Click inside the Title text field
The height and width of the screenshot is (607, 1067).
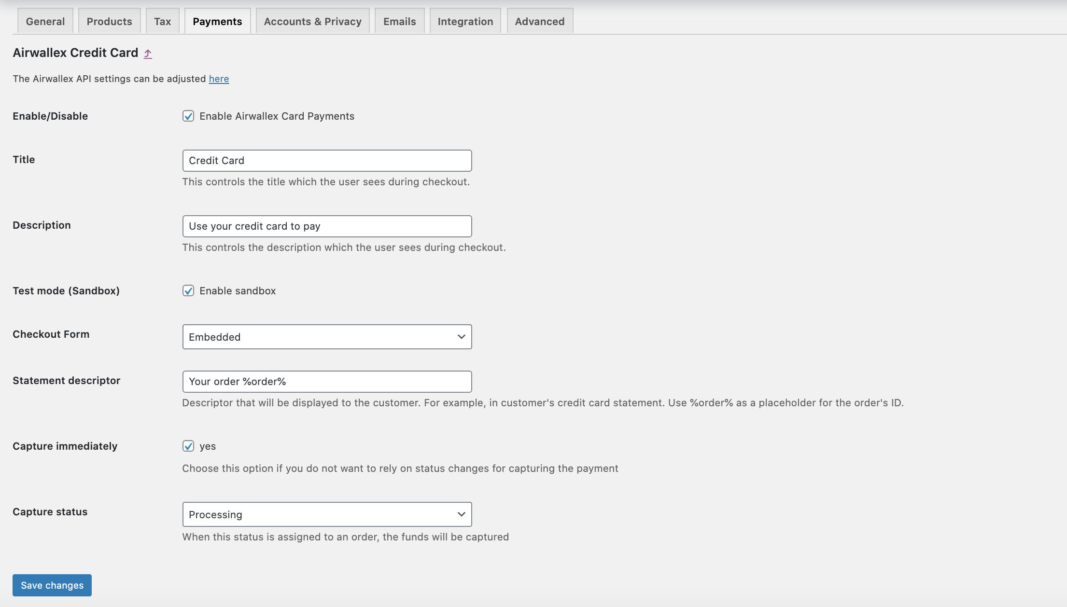coord(326,160)
